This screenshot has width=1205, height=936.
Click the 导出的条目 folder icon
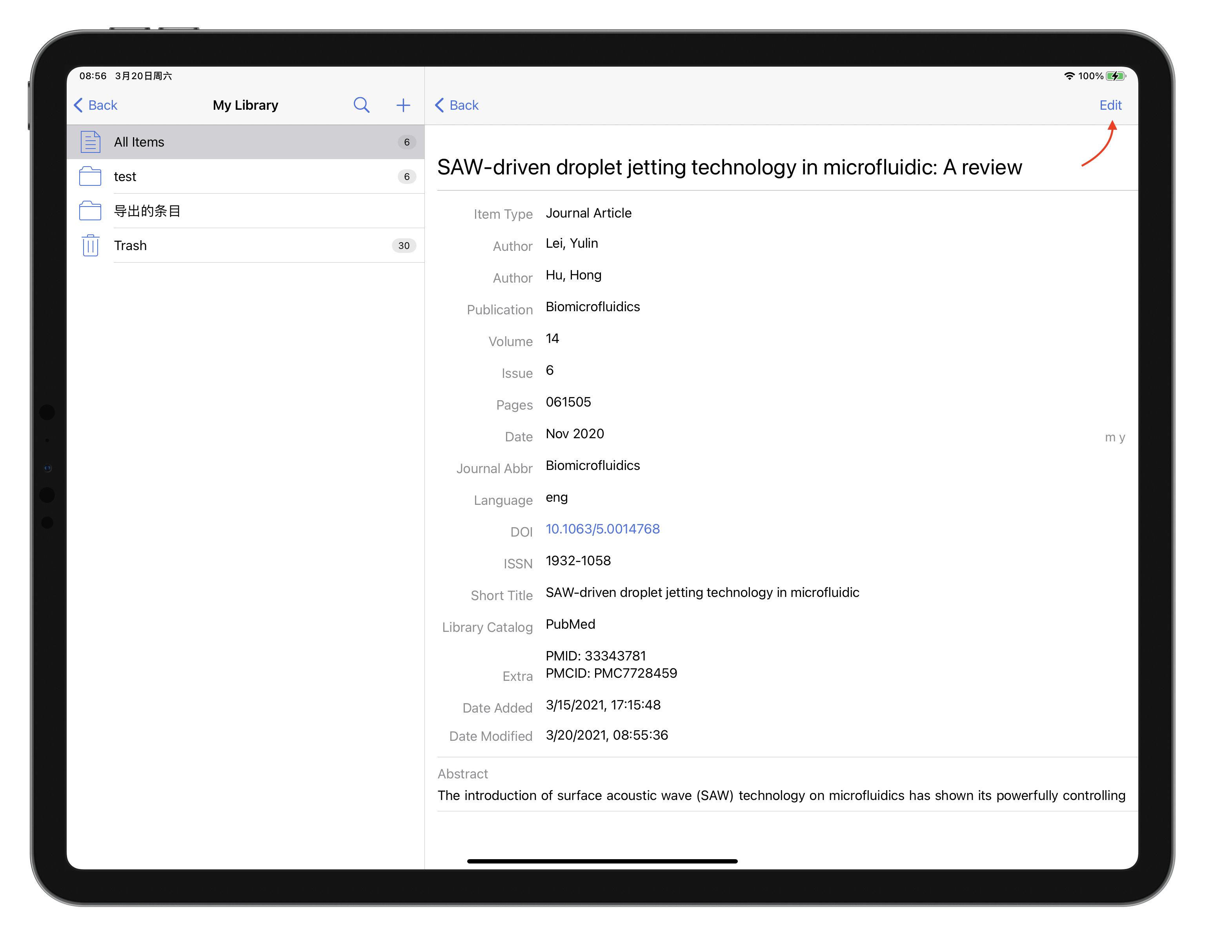pyautogui.click(x=91, y=210)
